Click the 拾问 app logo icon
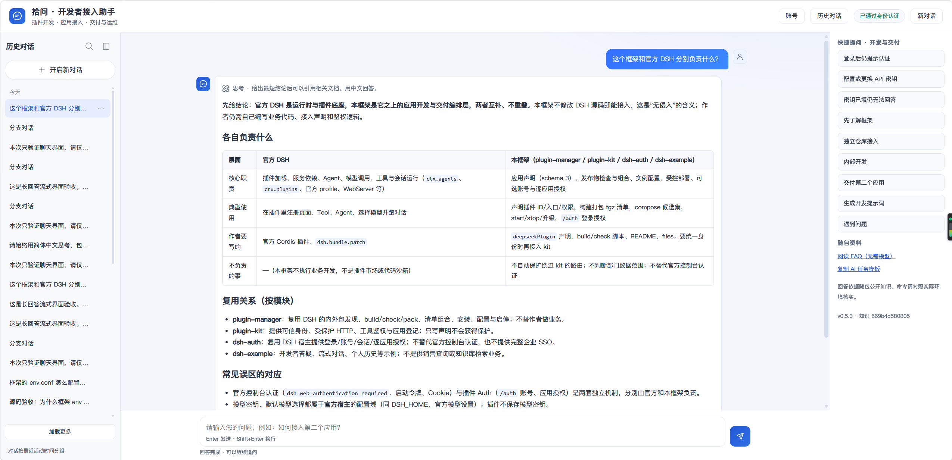 17,16
